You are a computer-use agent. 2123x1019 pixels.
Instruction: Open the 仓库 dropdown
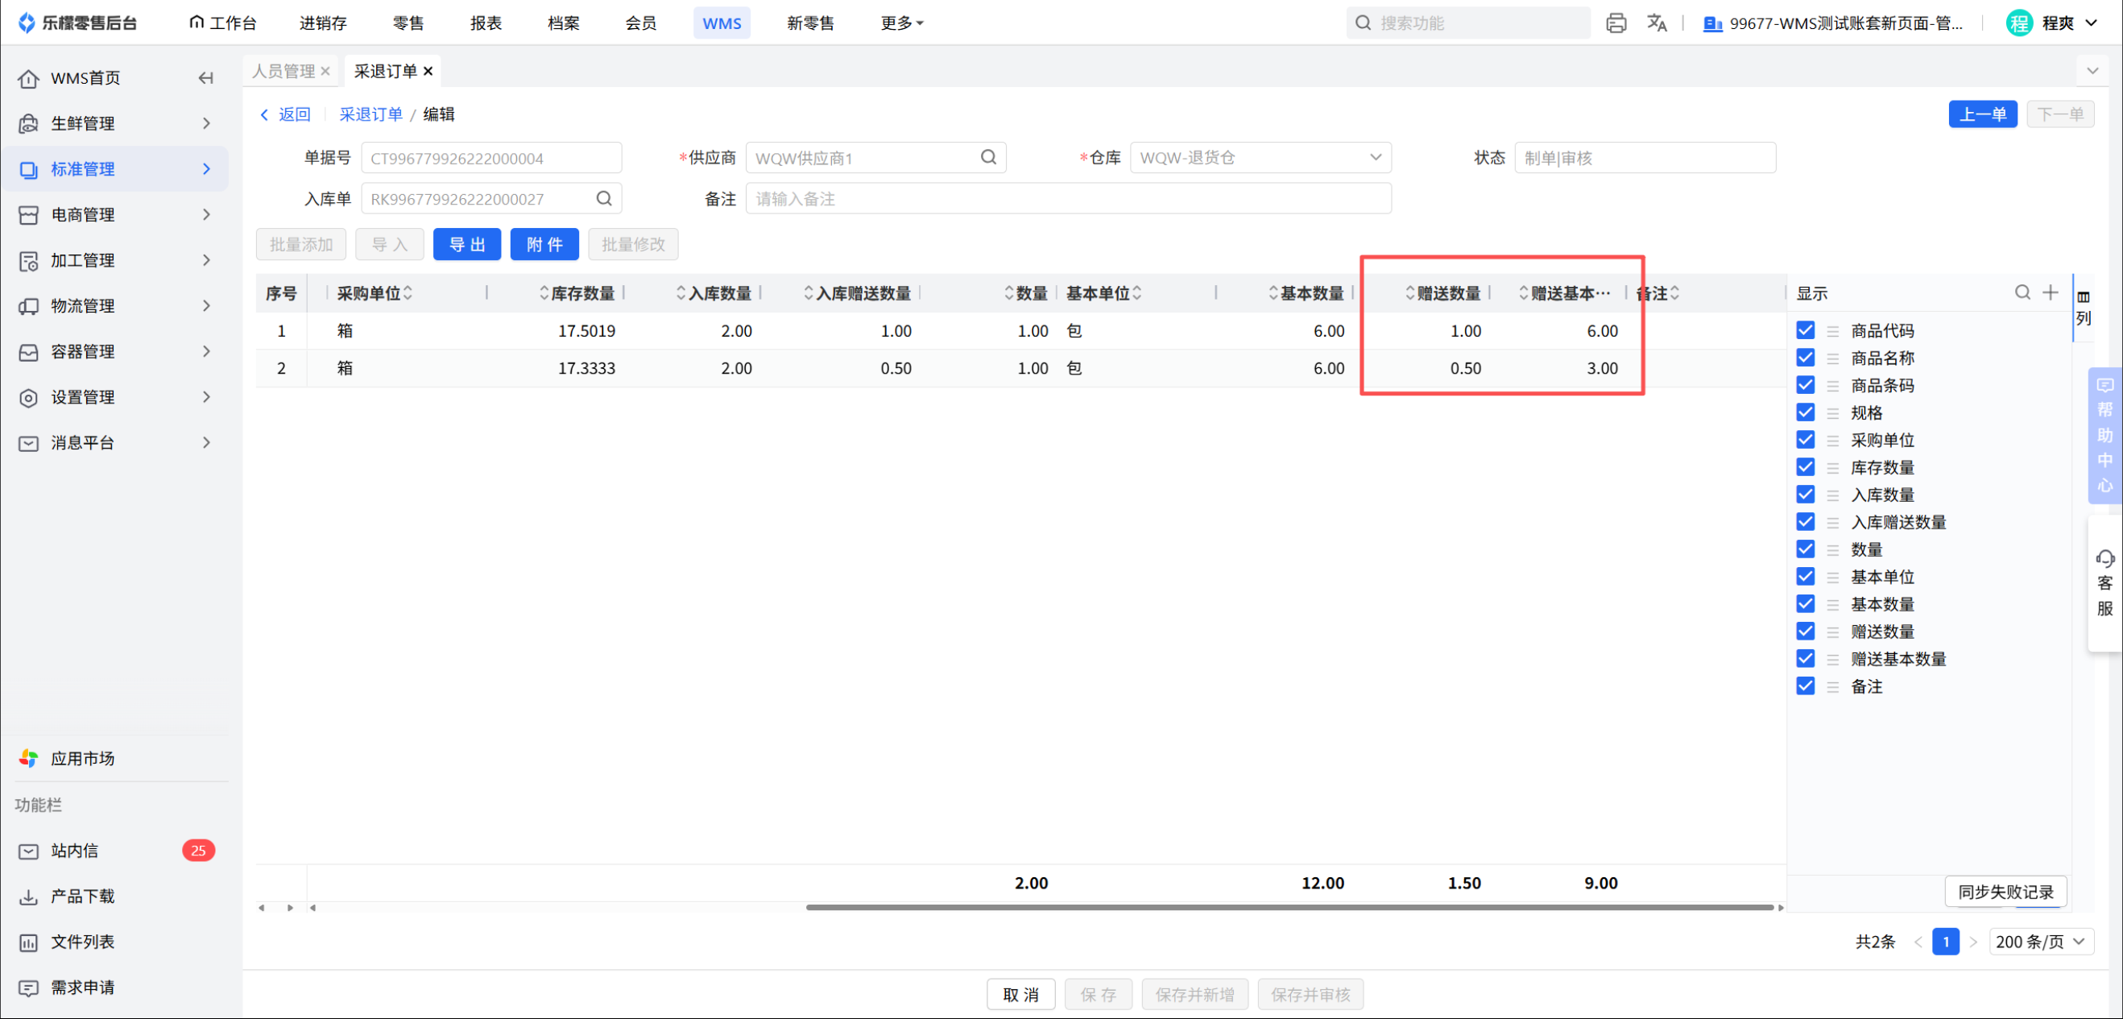(x=1260, y=157)
